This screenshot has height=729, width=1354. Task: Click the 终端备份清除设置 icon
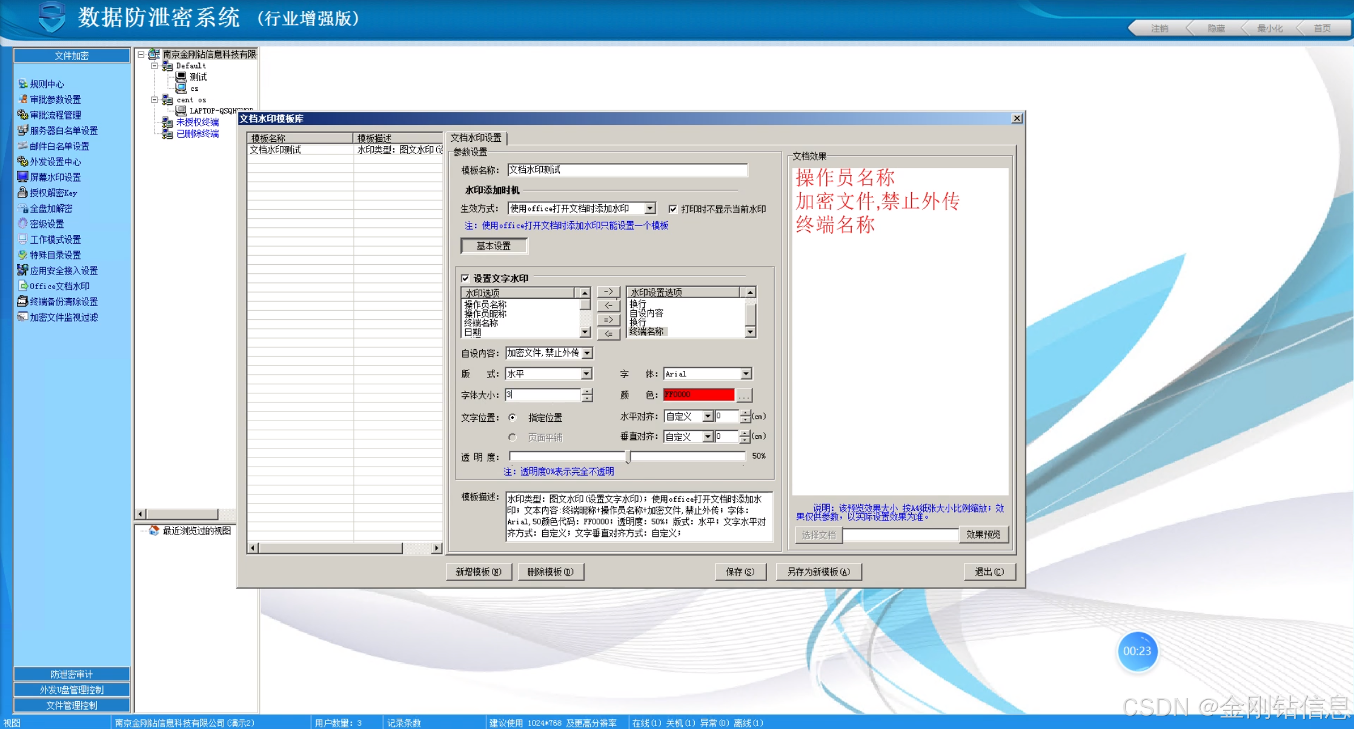[22, 301]
